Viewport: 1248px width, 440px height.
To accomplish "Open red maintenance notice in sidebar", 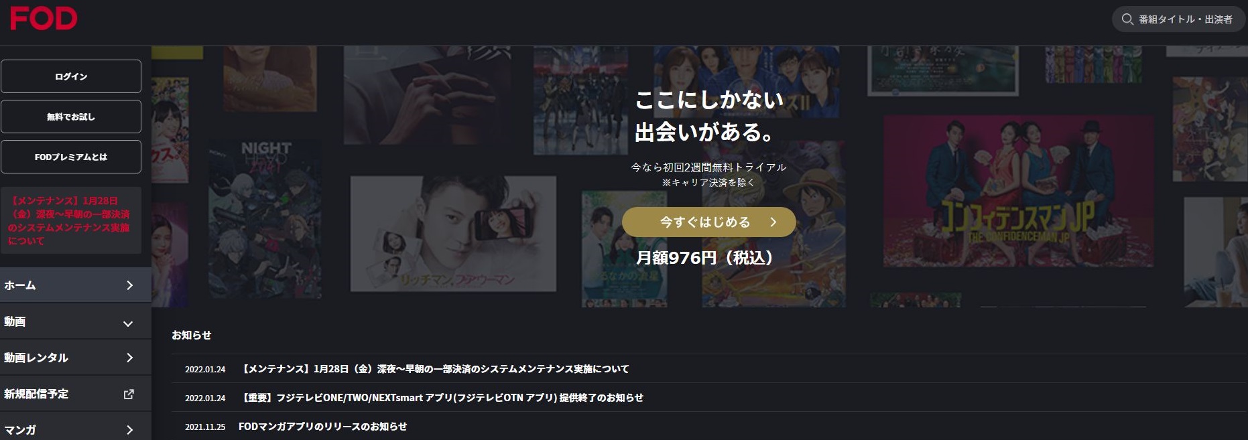I will point(71,220).
